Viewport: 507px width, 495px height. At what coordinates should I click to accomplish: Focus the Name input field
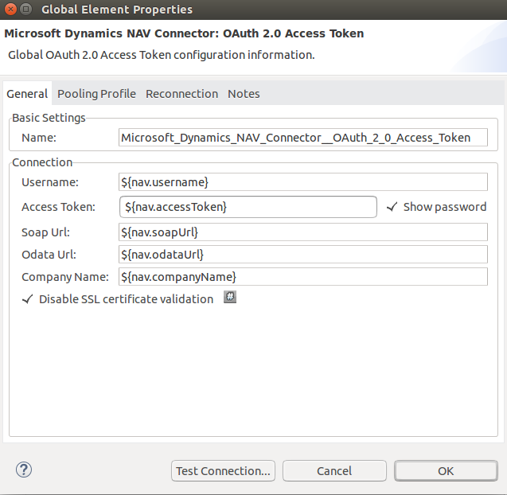(303, 138)
